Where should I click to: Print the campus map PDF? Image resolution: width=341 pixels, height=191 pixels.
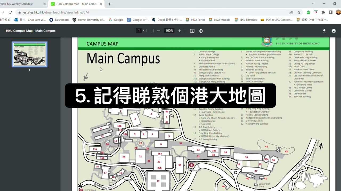[x=334, y=31]
